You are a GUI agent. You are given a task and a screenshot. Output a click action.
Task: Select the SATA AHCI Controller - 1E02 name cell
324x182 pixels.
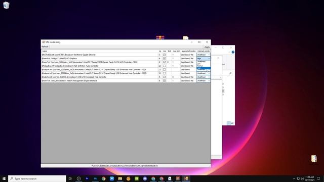tap(100, 62)
